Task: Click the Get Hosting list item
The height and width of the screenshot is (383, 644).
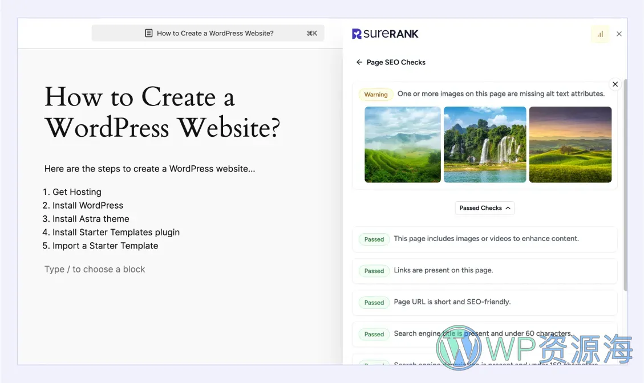Action: point(77,192)
